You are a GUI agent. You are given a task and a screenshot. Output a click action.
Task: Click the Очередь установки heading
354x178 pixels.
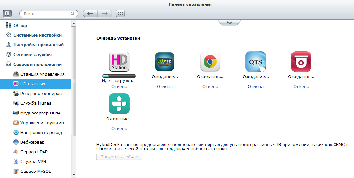click(118, 38)
